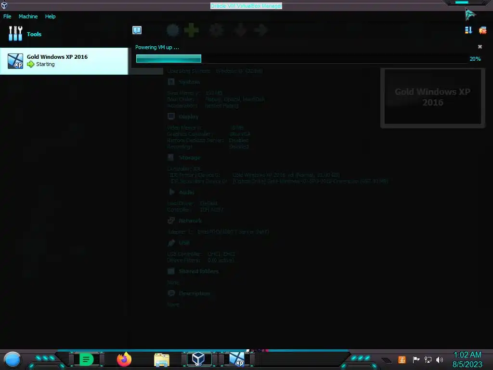Click the XP icon of the VM entry
493x370 pixels.
click(x=15, y=61)
